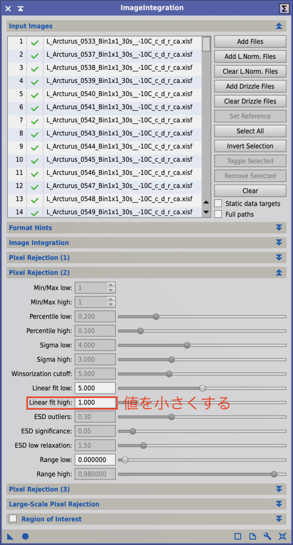Click the wrench preferences icon in bottom bar
Image resolution: width=293 pixels, height=545 pixels.
[x=267, y=536]
